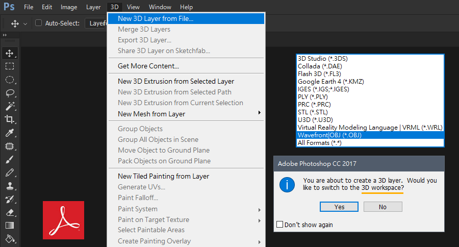Select the Magic Wand tool
459x247 pixels.
(x=10, y=106)
